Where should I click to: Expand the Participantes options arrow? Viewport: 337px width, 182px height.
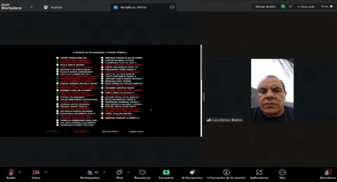click(x=104, y=172)
